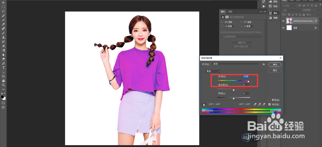This screenshot has width=322, height=147.
Task: Open collapsed Actions panel play icon
Action: [x=264, y=6]
